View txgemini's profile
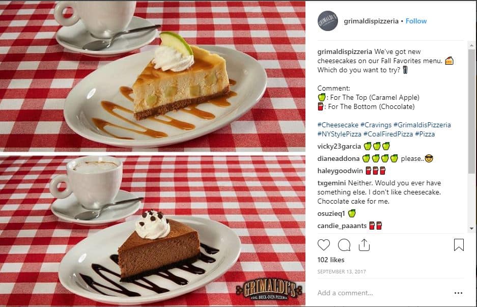This screenshot has height=307, width=477. coord(331,183)
